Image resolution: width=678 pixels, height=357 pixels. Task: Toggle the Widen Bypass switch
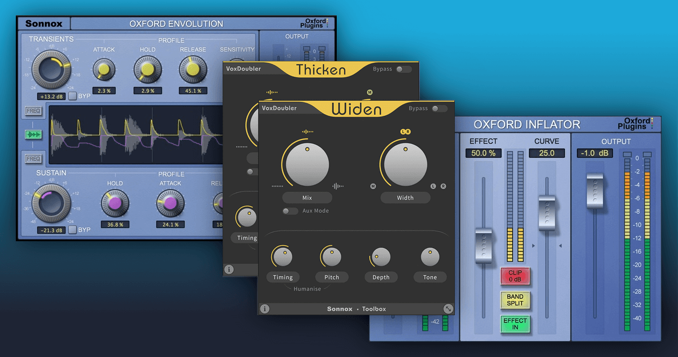coord(440,108)
